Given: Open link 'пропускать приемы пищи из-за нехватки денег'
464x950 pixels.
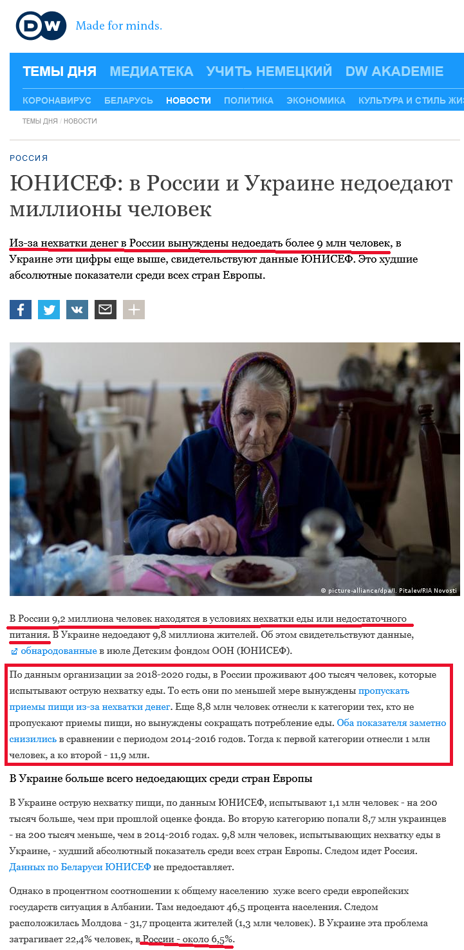Looking at the screenshot, I should (210, 698).
